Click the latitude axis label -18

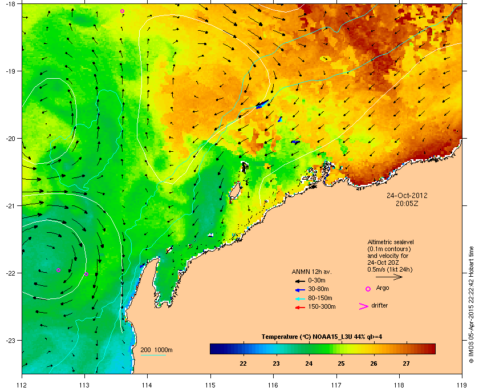[x=10, y=3]
